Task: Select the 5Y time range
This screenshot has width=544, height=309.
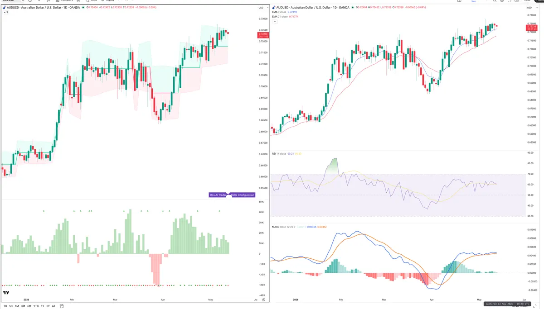Action: 48,306
